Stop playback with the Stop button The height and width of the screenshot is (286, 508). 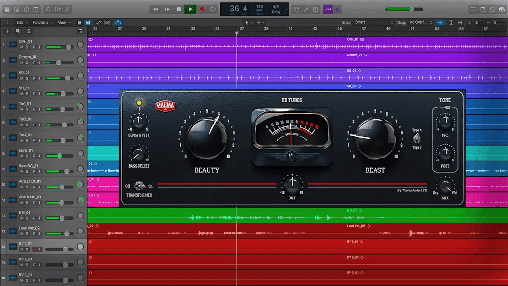pos(178,9)
